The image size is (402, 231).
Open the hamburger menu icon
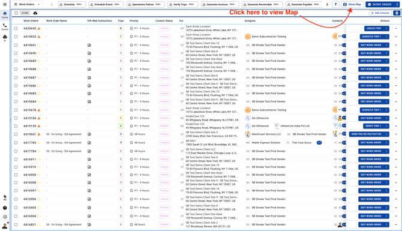5,4
